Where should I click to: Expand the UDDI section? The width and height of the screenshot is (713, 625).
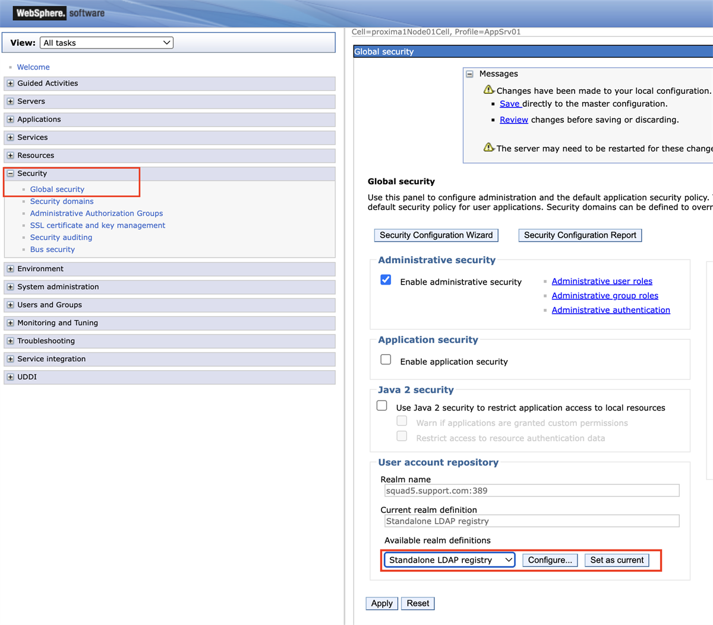pos(10,377)
